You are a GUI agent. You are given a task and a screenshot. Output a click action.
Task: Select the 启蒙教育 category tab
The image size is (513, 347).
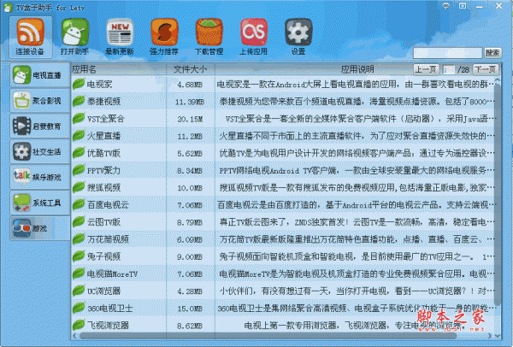click(x=40, y=126)
